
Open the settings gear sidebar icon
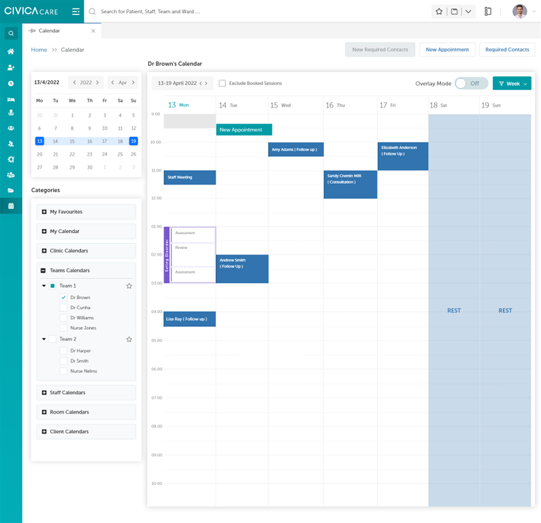11,159
